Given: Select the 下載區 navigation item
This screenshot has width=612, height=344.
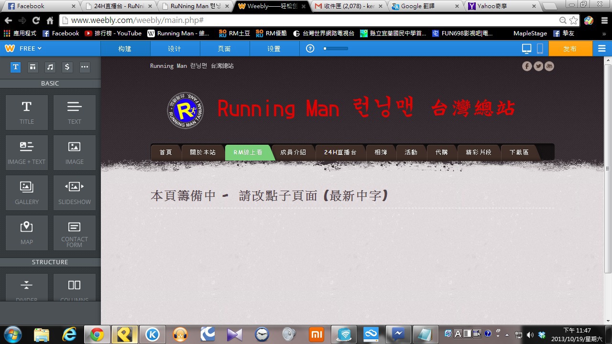Looking at the screenshot, I should click(x=519, y=152).
